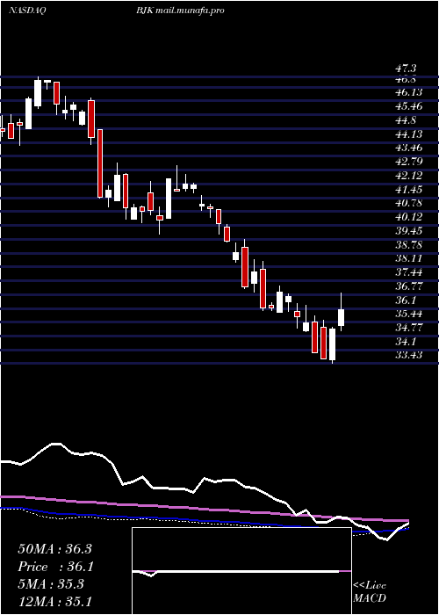Click the 50MA : 36.3 readout

coord(54,549)
